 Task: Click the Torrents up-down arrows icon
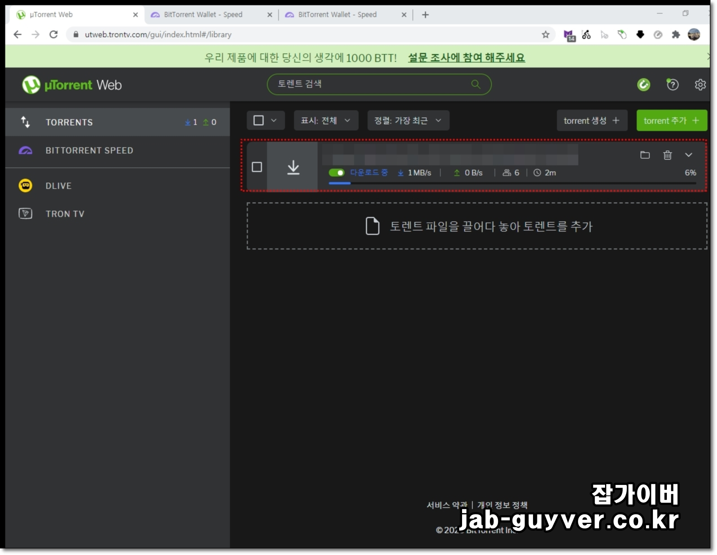tap(25, 122)
